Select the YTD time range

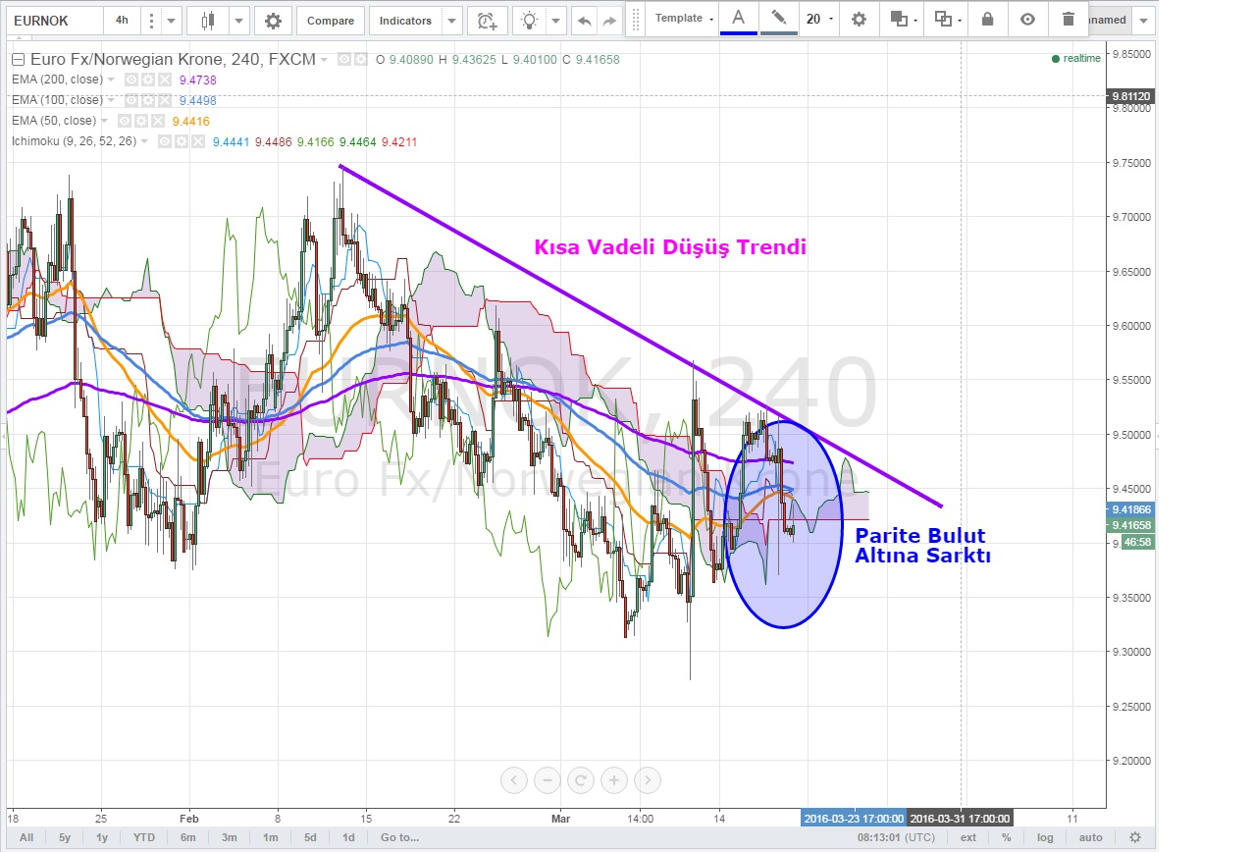point(144,837)
